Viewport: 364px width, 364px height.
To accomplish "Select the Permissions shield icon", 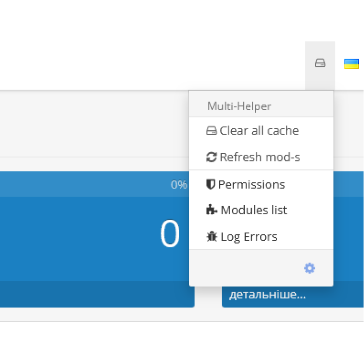I will 211,184.
